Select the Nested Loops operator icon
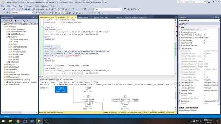The width and height of the screenshot is (221, 124). pos(88,96)
